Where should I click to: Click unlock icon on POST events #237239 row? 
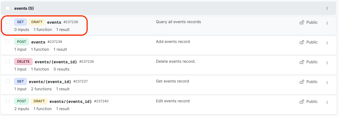(302, 42)
